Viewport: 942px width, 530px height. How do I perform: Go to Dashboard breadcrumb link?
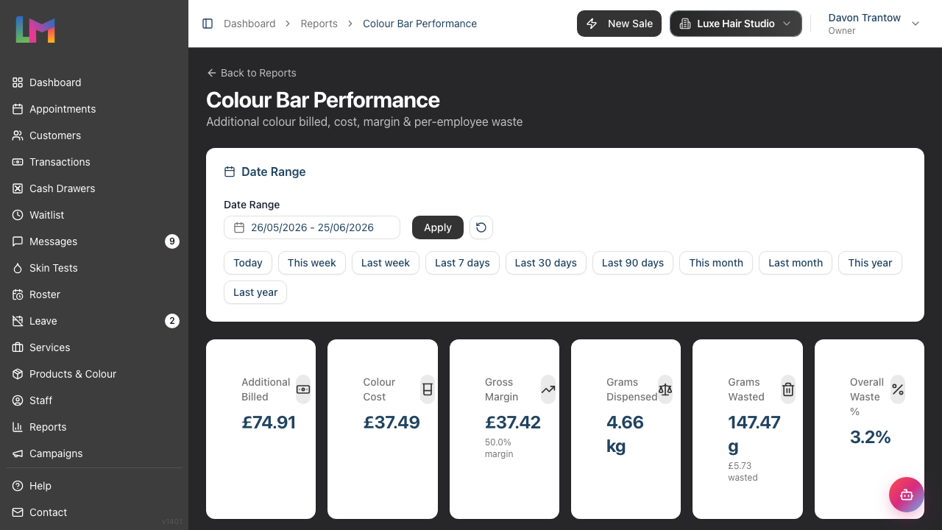click(x=249, y=24)
